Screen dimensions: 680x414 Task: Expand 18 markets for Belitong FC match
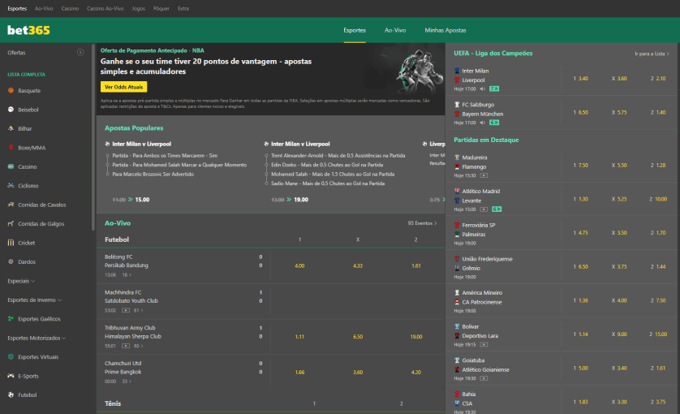tap(127, 274)
